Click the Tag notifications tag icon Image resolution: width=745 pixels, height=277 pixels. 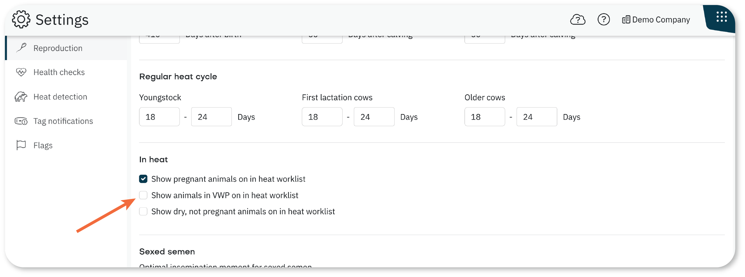tap(21, 121)
